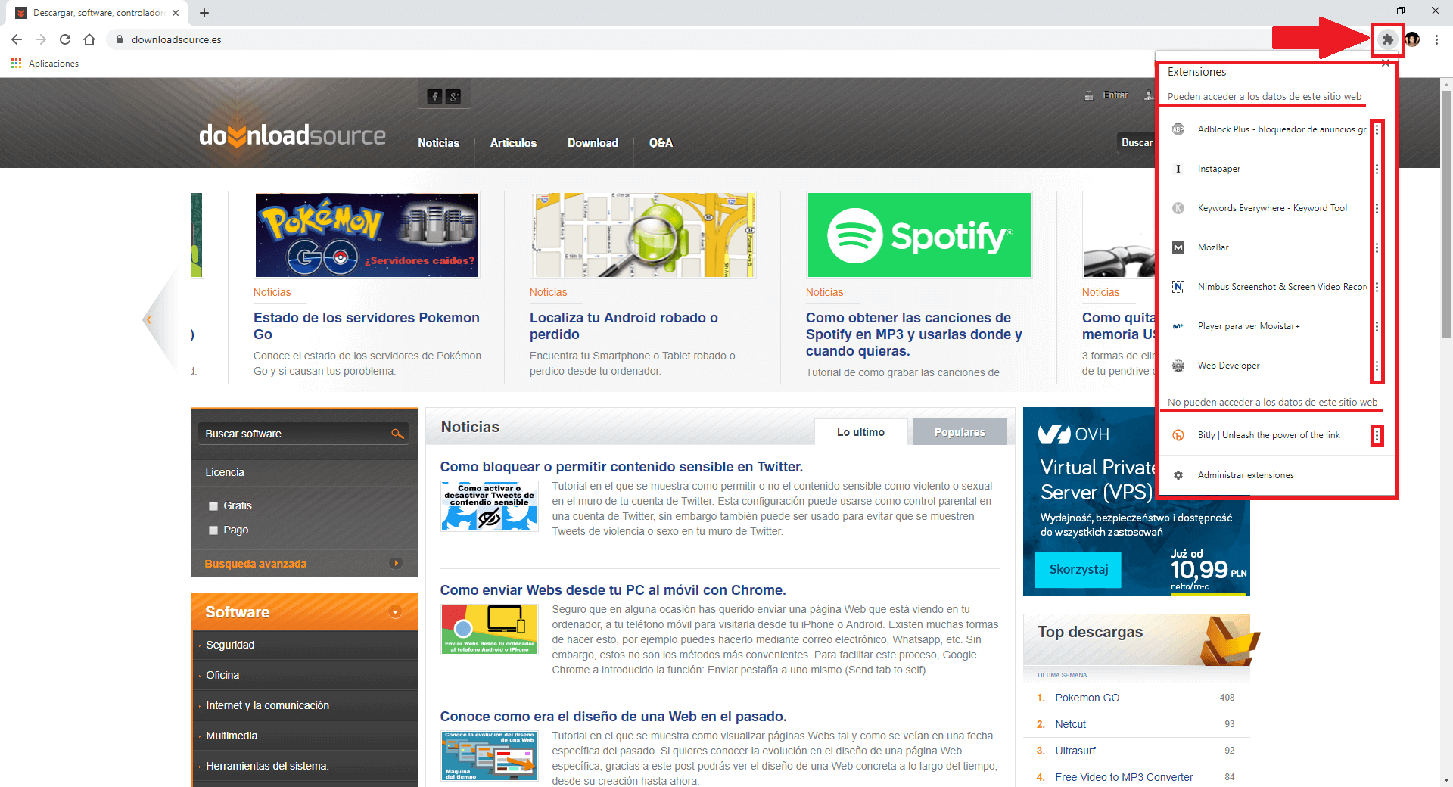Open the Noticias menu item
1453x787 pixels.
[439, 143]
